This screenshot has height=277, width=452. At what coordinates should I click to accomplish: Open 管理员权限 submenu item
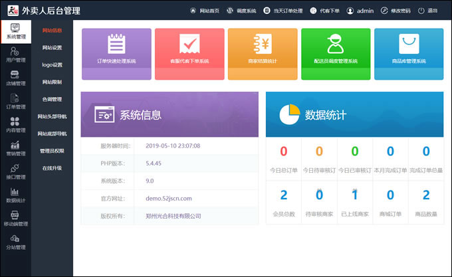tap(52, 151)
